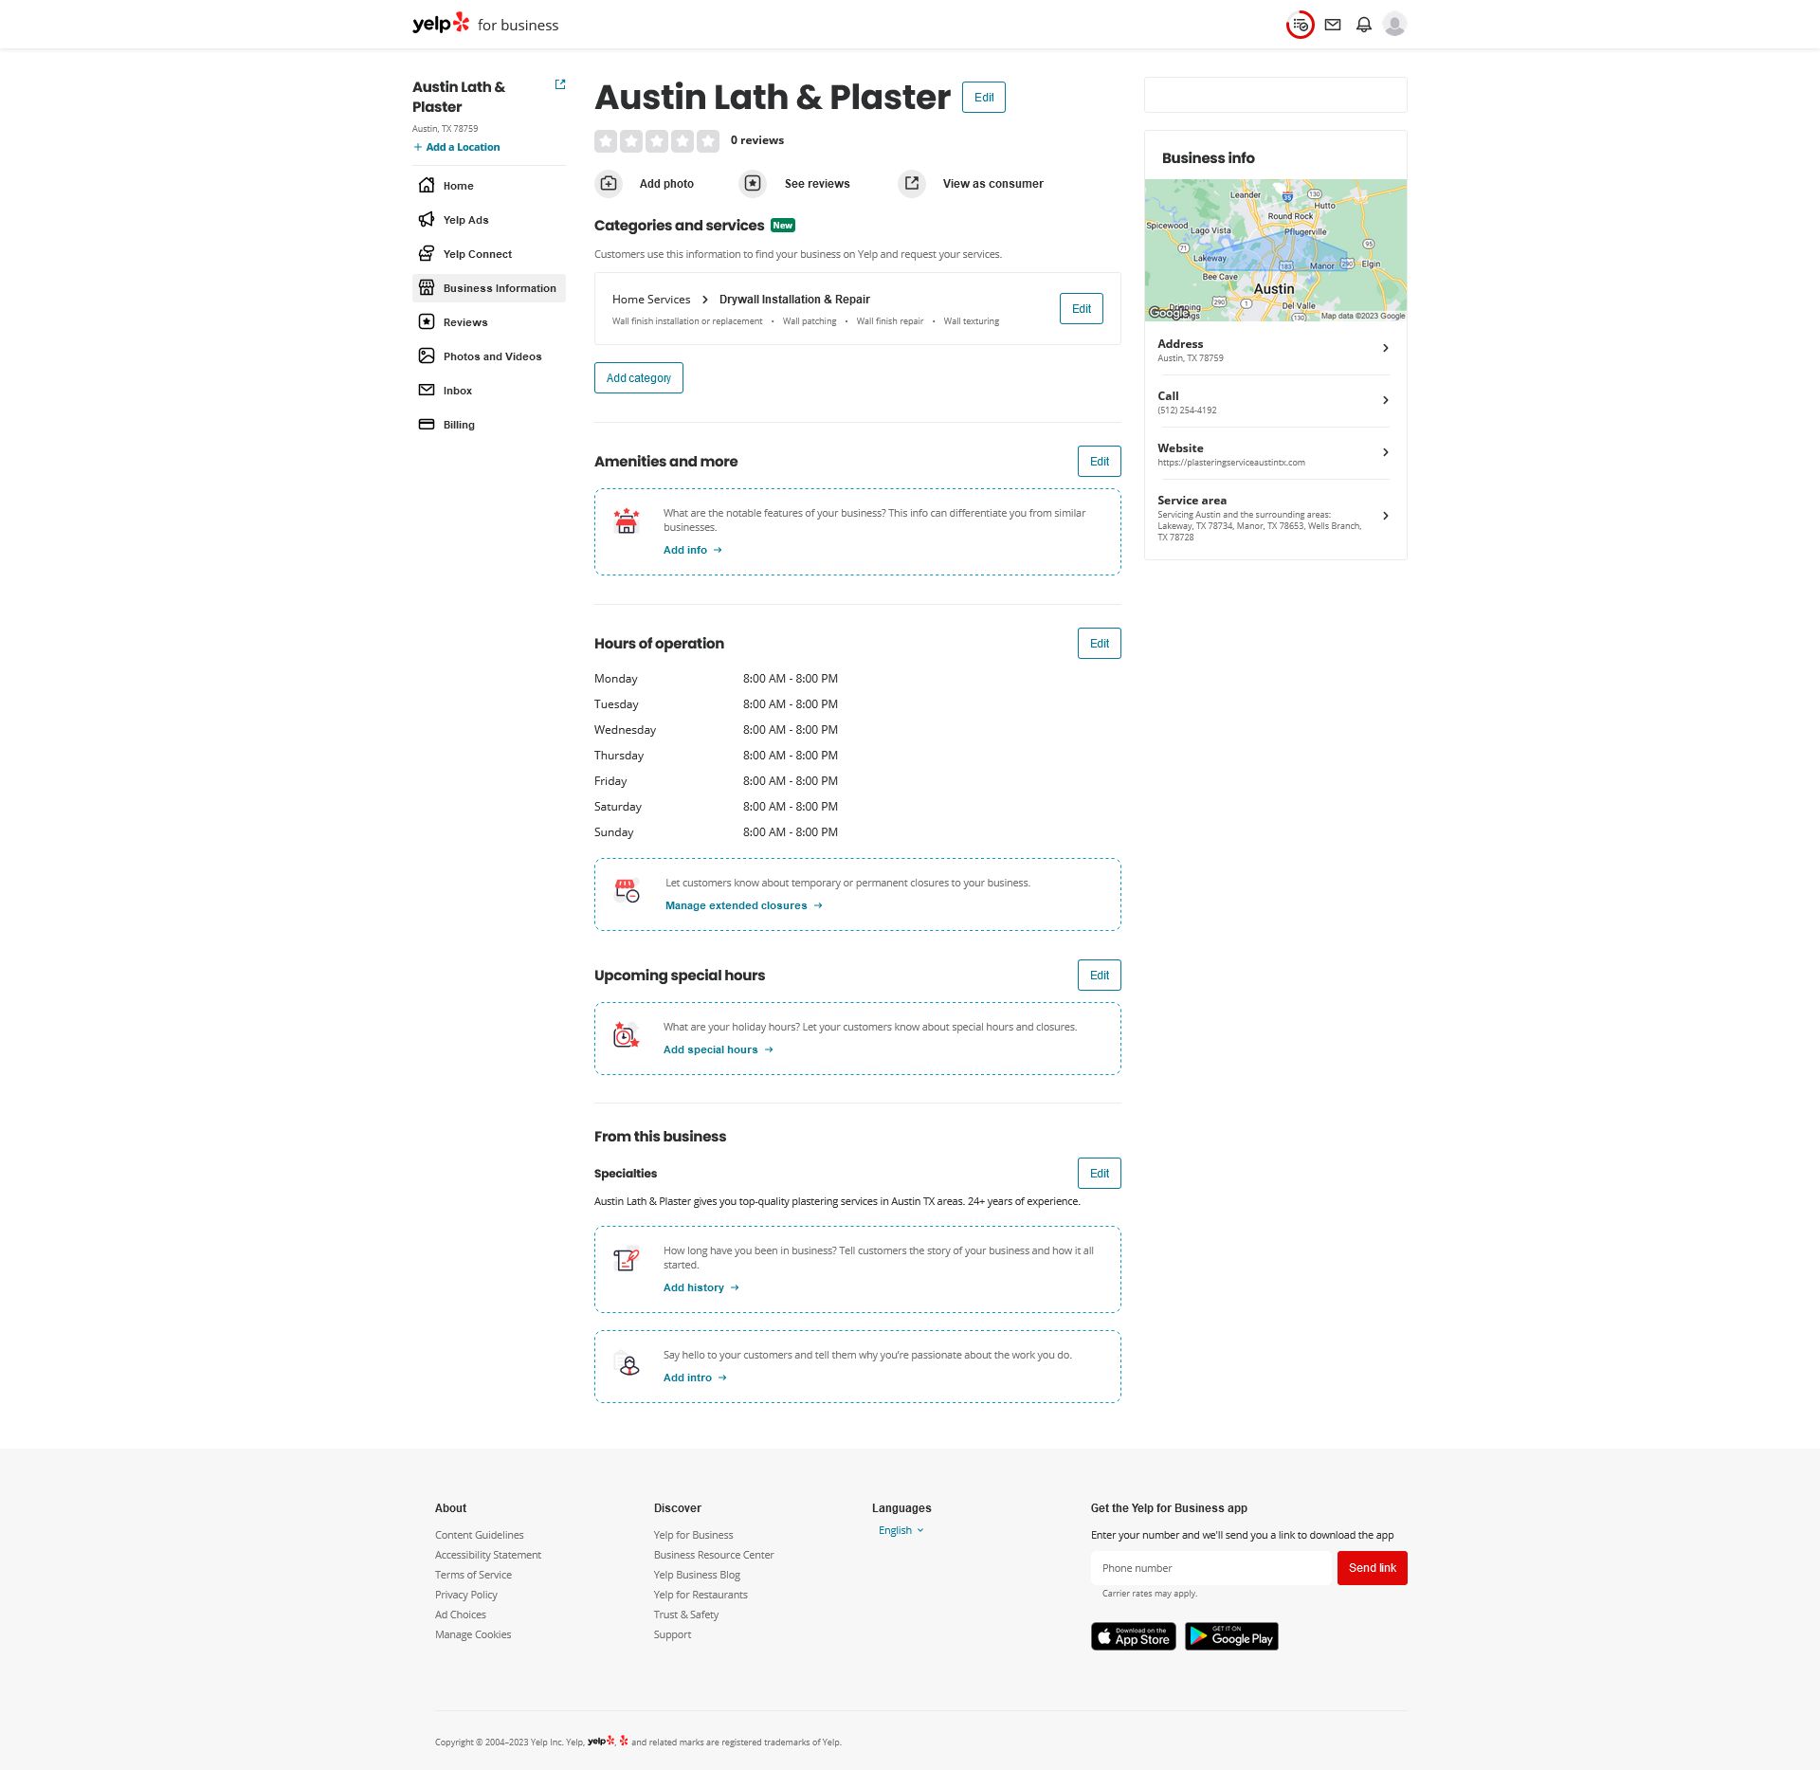Open the setup progress checklist icon
Viewport: 1820px width, 1770px height.
(1300, 25)
